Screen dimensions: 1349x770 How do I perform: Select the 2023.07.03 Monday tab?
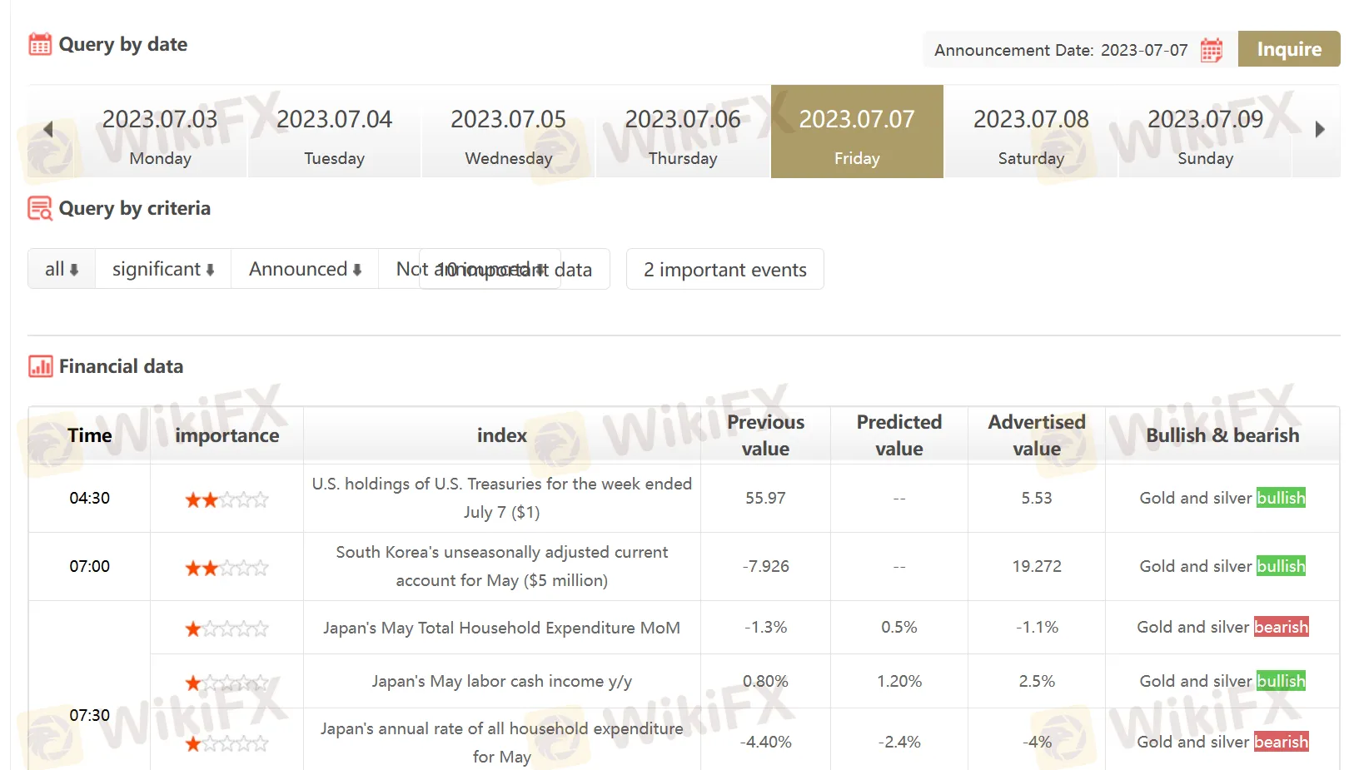[160, 132]
